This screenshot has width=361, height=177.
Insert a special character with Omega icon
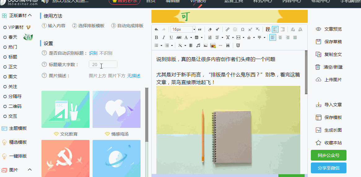[242, 29]
